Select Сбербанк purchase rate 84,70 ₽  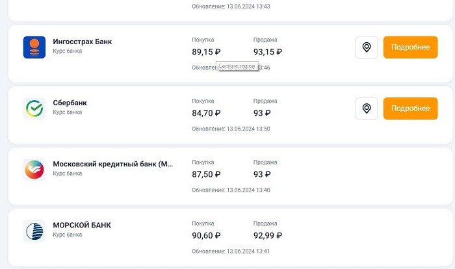[x=206, y=113]
